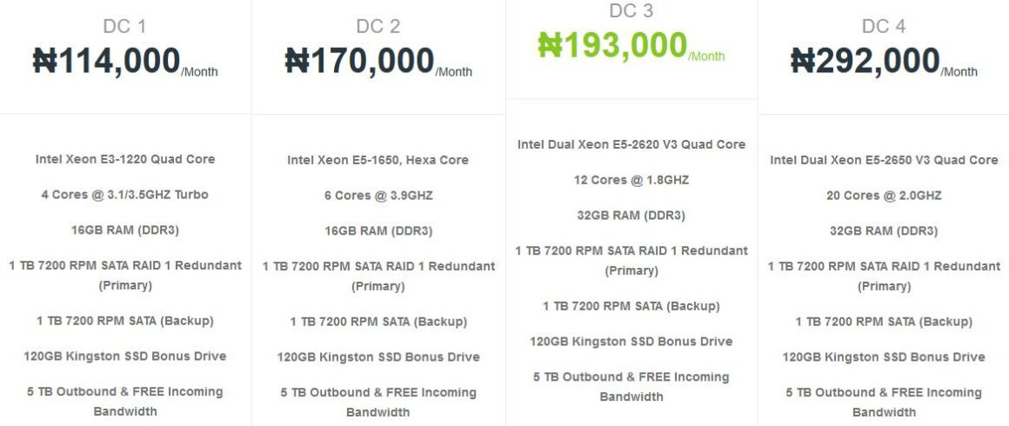The width and height of the screenshot is (1009, 426).
Task: Click 120GB Kingston SSD Bonus Drive in DC 2
Action: (378, 356)
